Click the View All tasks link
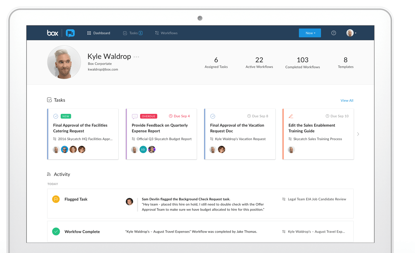 coord(347,101)
